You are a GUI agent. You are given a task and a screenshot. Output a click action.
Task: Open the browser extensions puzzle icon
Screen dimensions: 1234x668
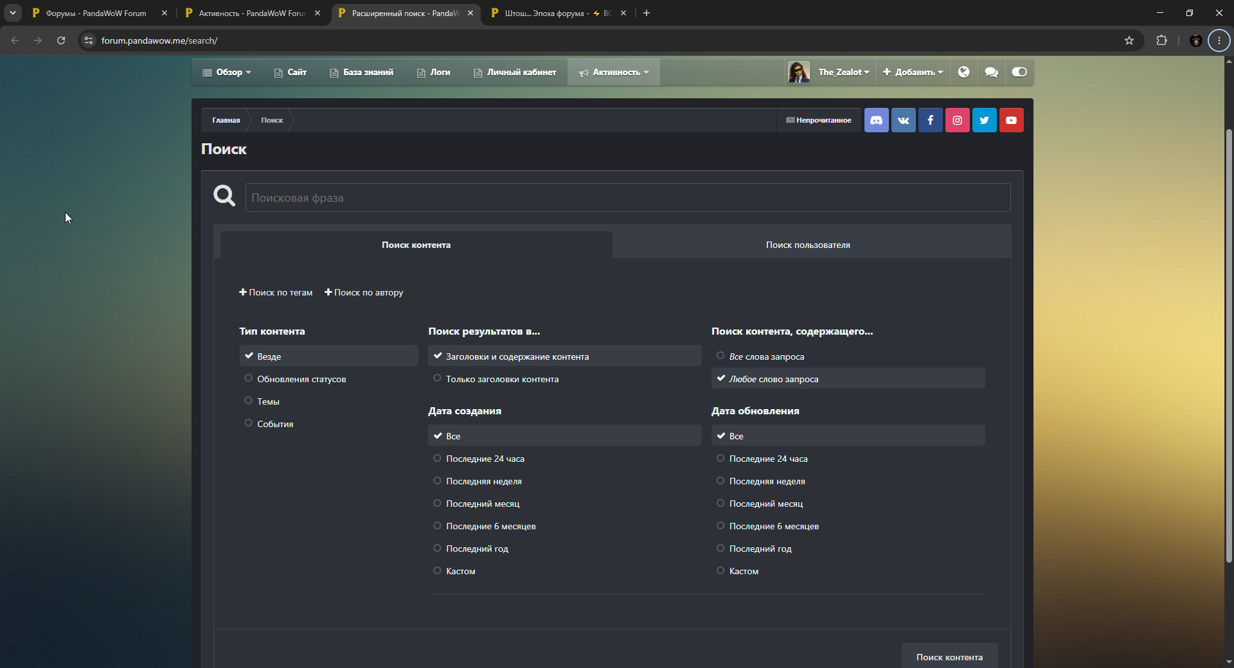coord(1161,40)
